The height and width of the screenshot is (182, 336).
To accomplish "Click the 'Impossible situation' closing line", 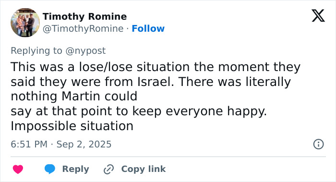I will tap(72, 126).
